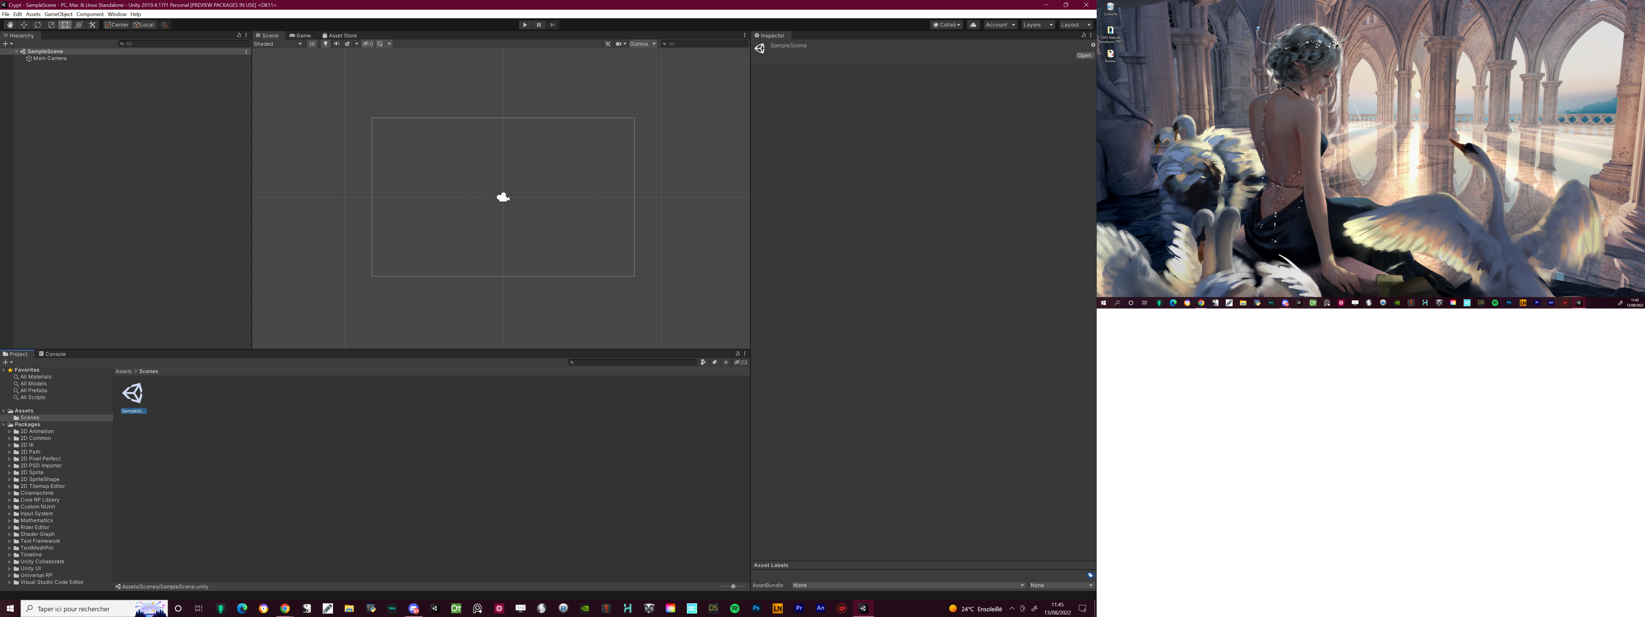The width and height of the screenshot is (1645, 617).
Task: Launch Spotify from the taskbar
Action: tap(734, 608)
